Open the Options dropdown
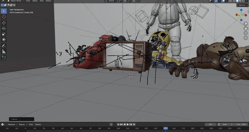249x132 pixels. point(243,5)
